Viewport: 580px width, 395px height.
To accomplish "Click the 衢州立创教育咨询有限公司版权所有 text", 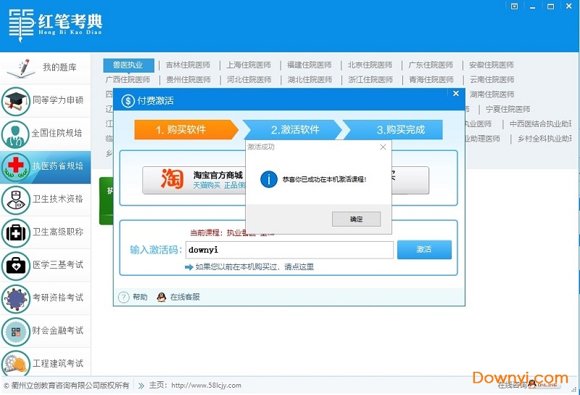I will pyautogui.click(x=70, y=386).
